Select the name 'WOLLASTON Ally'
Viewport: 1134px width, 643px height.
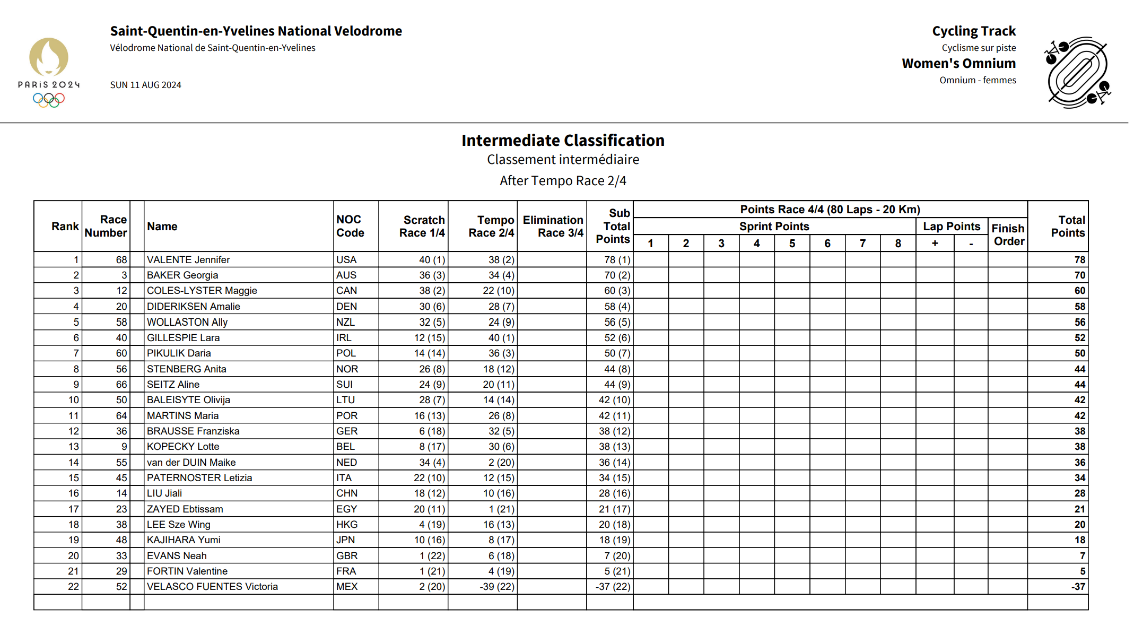[x=187, y=322]
